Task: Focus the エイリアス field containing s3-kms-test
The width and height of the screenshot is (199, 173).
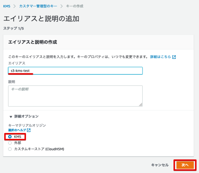Action: tap(75, 71)
